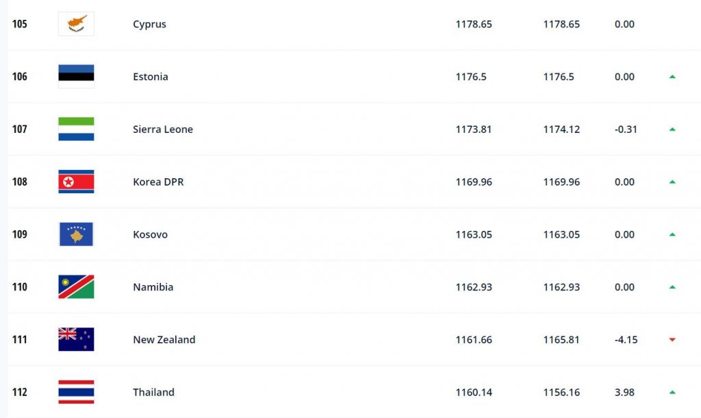Viewport: 701px width, 418px height.
Task: Click Kosovo's green up arrow
Action: [x=672, y=234]
